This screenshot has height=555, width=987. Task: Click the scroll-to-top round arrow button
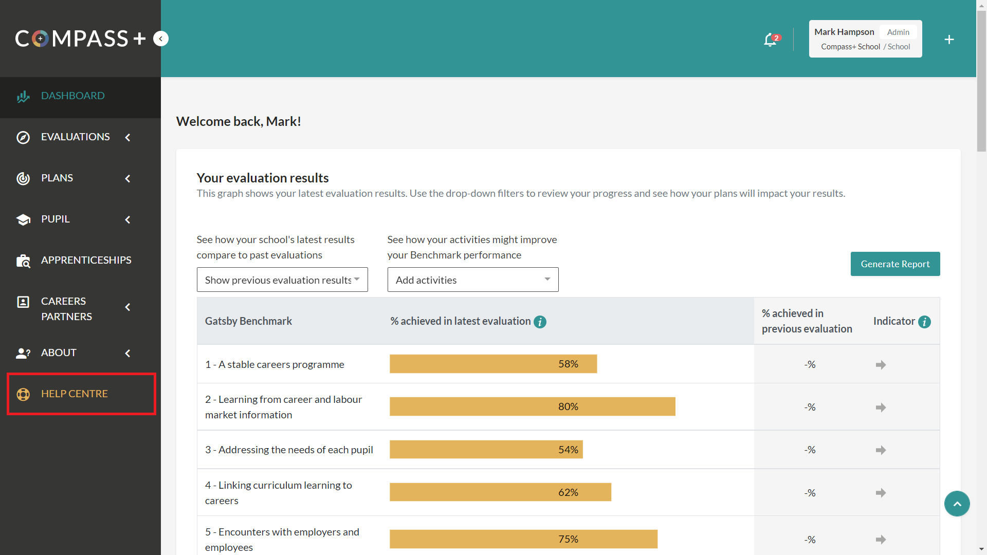(957, 504)
